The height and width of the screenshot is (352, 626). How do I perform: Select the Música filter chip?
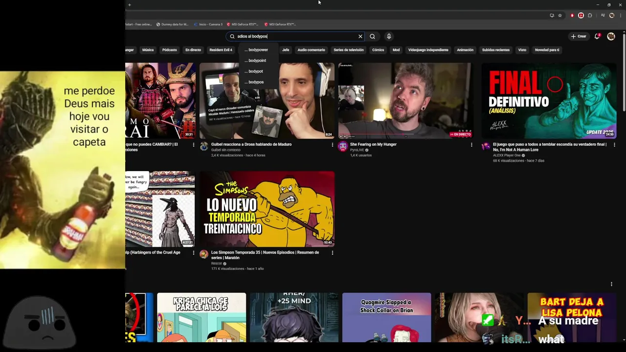[148, 50]
